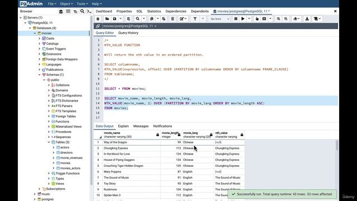Image resolution: width=357 pixels, height=201 pixels.
Task: Click the Explain query hand icon
Action: [257, 19]
